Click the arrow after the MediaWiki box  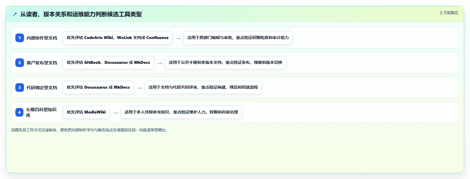click(x=115, y=113)
